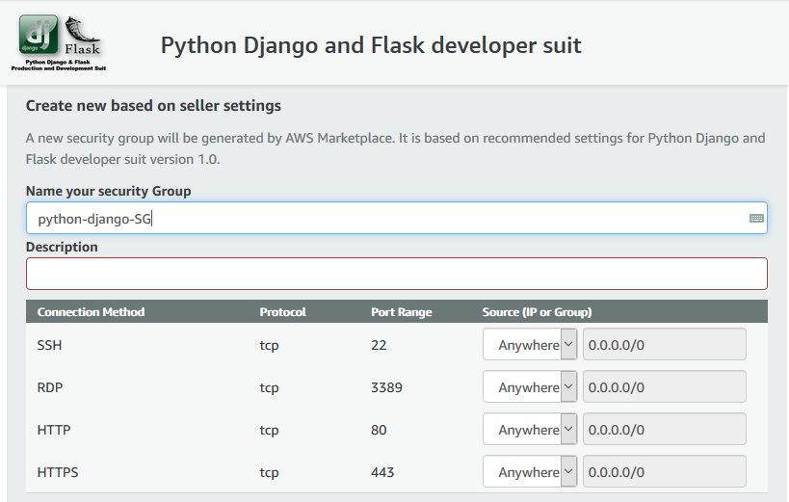
Task: Click the Django and Flask product logo
Action: [x=59, y=42]
